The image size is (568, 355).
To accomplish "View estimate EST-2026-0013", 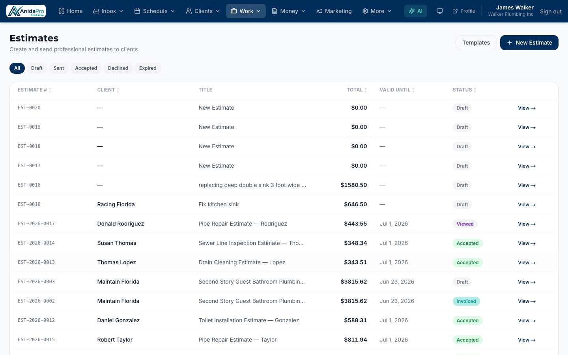I will 527,263.
